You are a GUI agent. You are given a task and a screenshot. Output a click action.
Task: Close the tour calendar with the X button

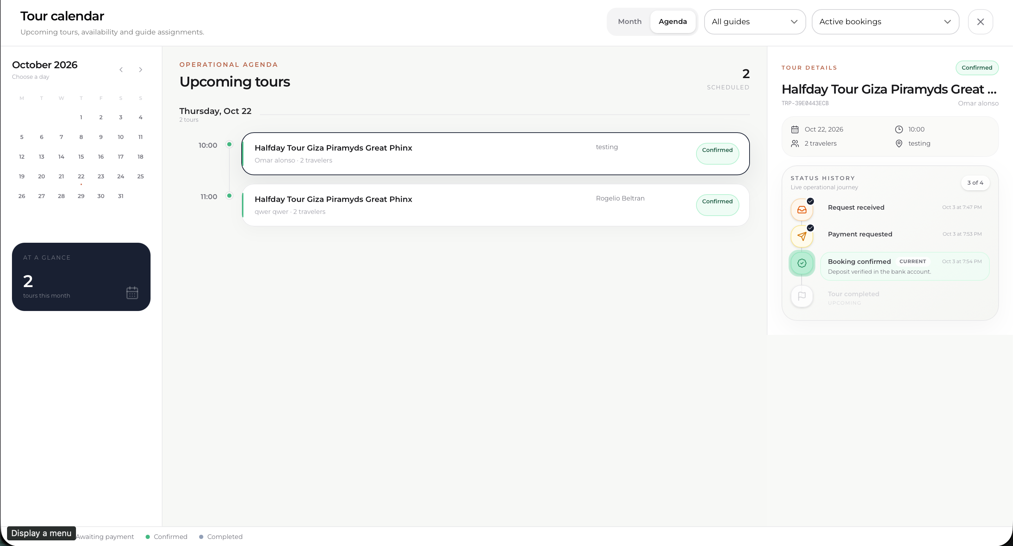(980, 21)
